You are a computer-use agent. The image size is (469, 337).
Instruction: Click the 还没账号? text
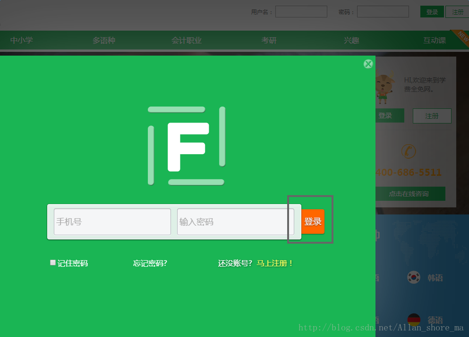(235, 263)
